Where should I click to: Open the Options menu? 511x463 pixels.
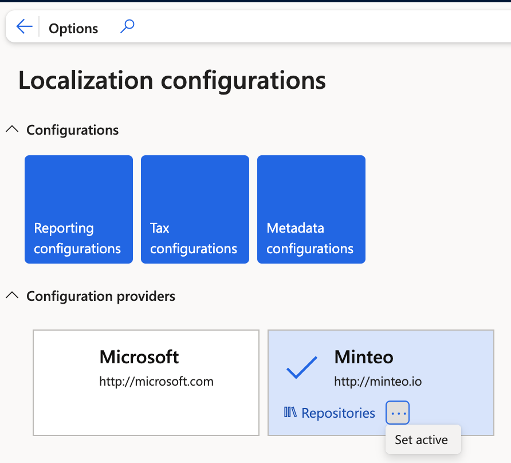tap(73, 28)
